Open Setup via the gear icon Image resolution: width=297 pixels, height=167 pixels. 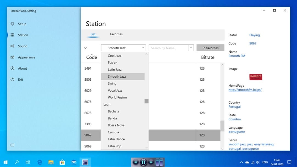pyautogui.click(x=12, y=24)
